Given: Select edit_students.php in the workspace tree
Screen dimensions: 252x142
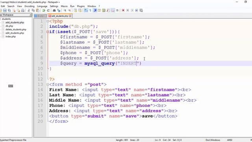Looking at the screenshot, I should pos(15,33).
